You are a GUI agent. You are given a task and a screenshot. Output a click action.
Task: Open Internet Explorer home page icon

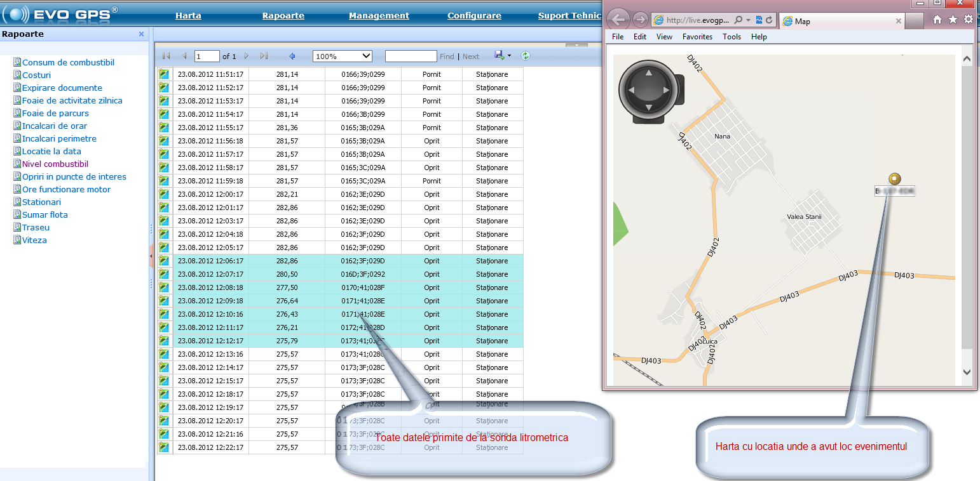(937, 20)
